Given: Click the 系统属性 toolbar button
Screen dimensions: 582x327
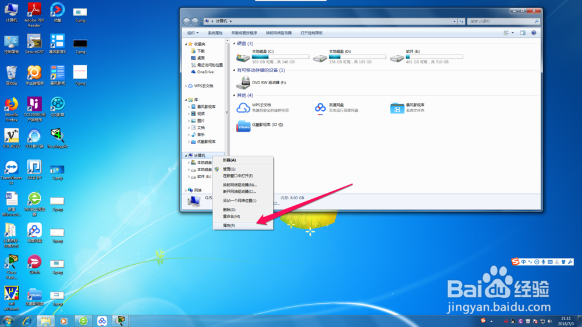Looking at the screenshot, I should point(215,33).
